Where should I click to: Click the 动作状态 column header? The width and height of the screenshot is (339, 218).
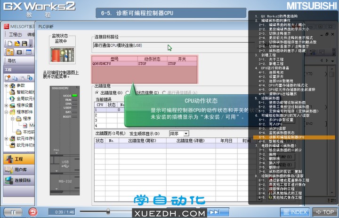coord(152,59)
